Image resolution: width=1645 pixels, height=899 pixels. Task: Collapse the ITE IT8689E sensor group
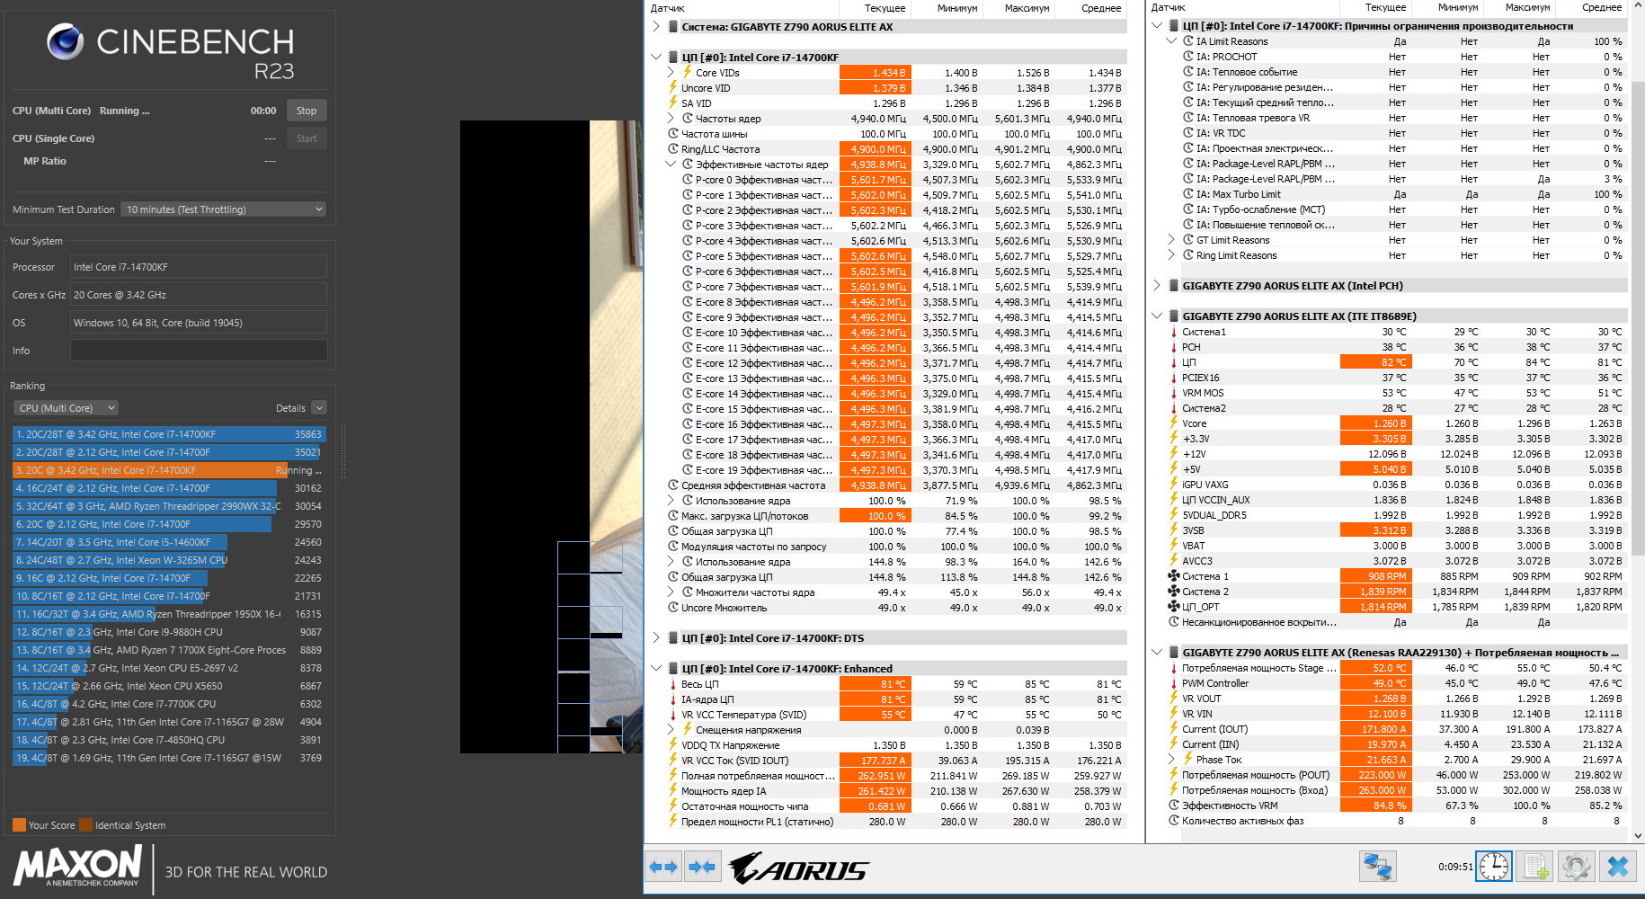(1158, 316)
